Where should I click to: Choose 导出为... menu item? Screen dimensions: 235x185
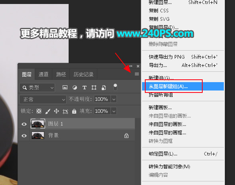(x=183, y=65)
